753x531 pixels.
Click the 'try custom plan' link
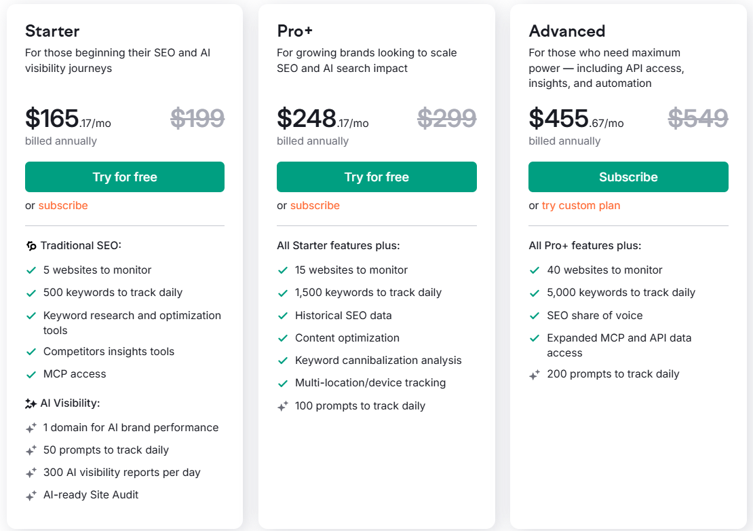581,205
